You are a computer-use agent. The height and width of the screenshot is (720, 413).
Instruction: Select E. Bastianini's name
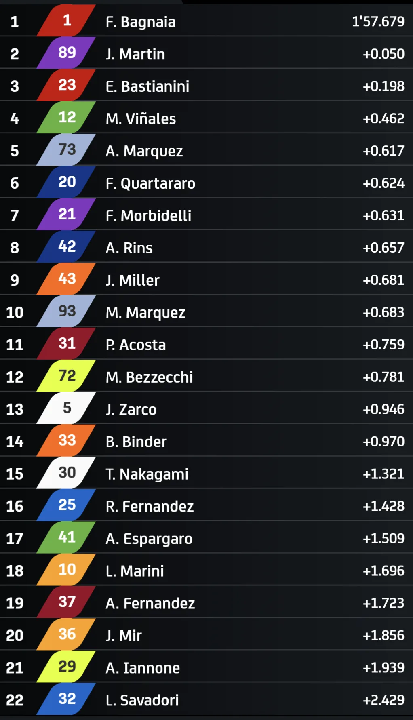pos(147,86)
